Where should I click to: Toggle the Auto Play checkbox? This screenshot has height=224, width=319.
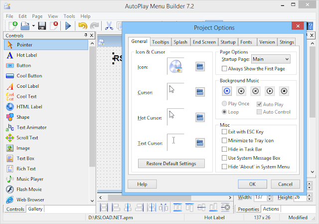(x=259, y=104)
